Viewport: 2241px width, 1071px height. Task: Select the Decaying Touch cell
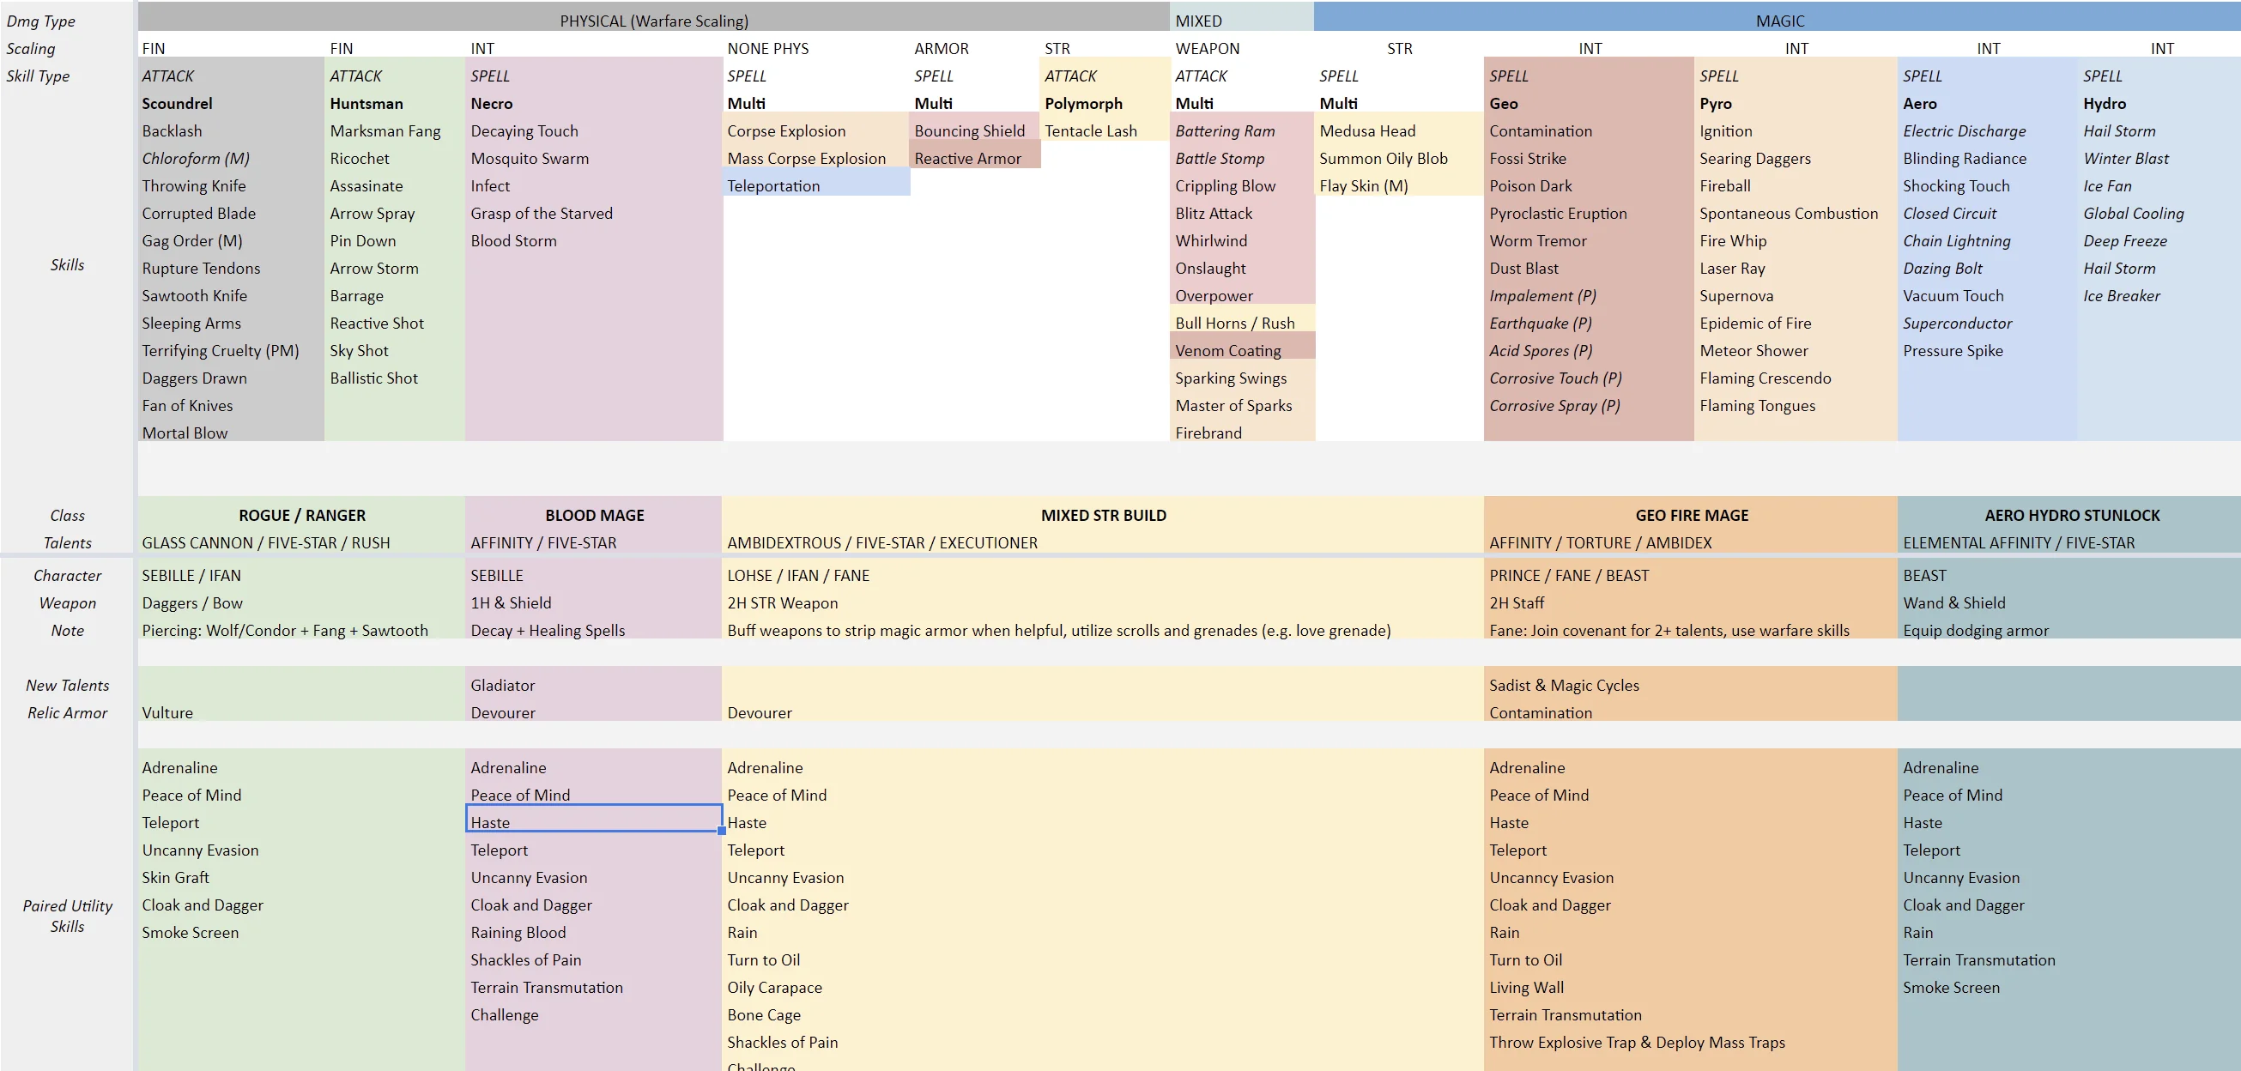594,131
